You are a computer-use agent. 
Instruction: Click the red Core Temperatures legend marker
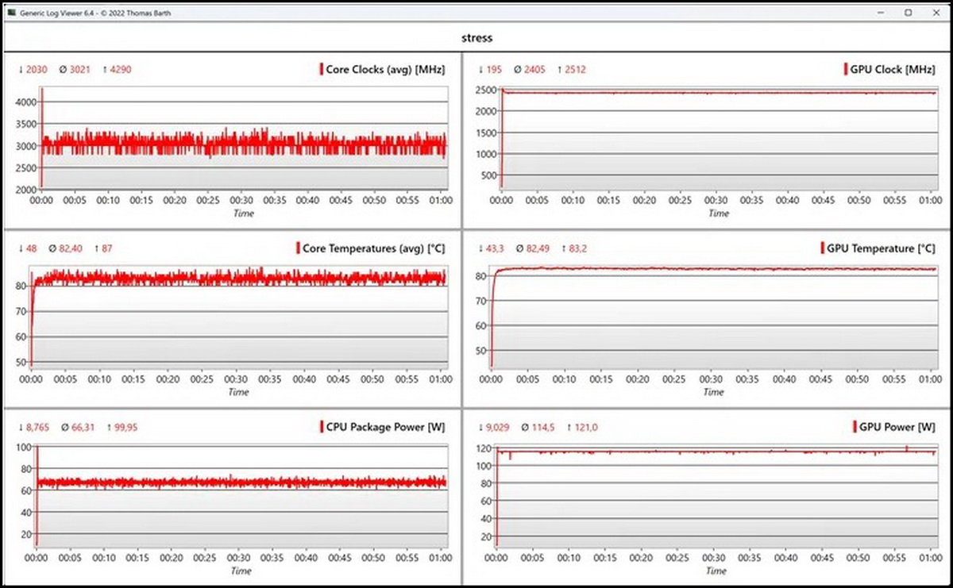click(298, 248)
